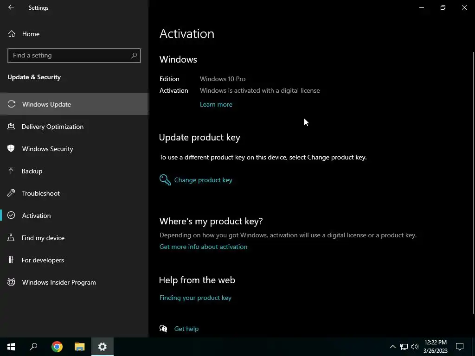The height and width of the screenshot is (356, 475).
Task: Click the digital license activation status text
Action: pyautogui.click(x=260, y=90)
